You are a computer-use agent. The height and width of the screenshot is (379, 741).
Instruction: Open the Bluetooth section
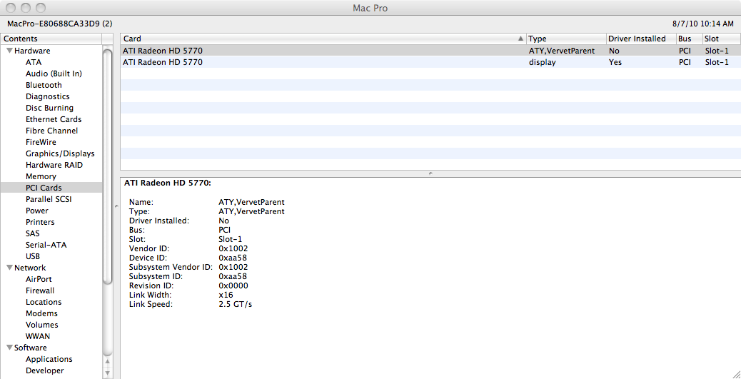pos(44,85)
